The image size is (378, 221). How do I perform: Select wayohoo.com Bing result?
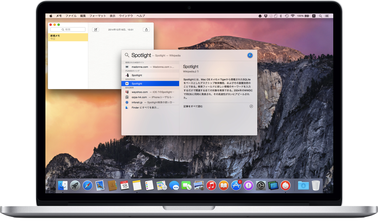click(x=150, y=92)
